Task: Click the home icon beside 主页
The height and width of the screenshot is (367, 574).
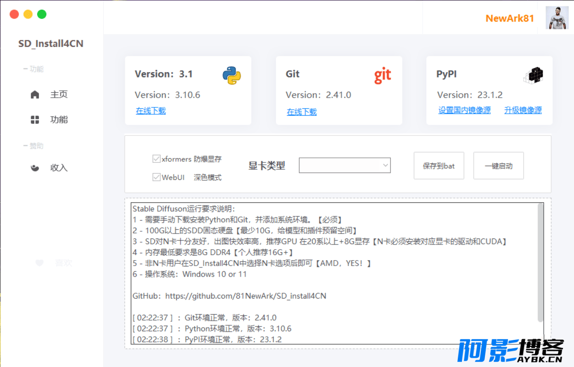Action: point(35,95)
